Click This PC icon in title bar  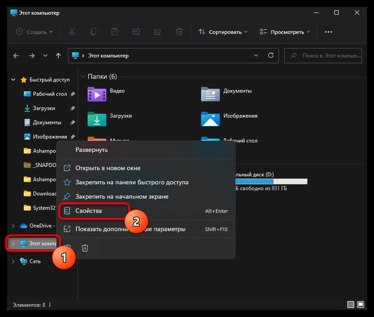(14, 12)
